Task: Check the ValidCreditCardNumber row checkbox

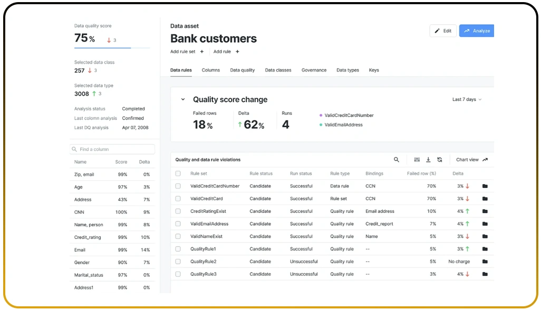Action: tap(178, 186)
